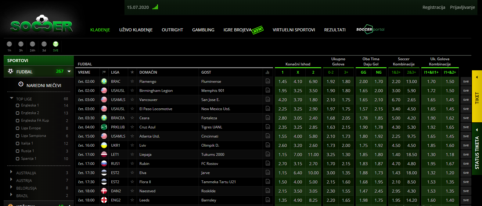Click the clock icon beside Naredni Mečevi
The height and width of the screenshot is (206, 482).
(21, 84)
